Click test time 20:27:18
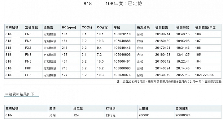Viewport: 223px width, 120px height. pos(183,75)
